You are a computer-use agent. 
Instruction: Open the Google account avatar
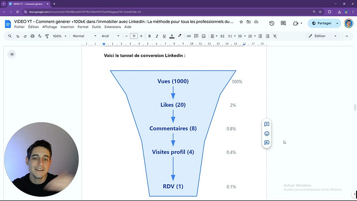tap(348, 23)
